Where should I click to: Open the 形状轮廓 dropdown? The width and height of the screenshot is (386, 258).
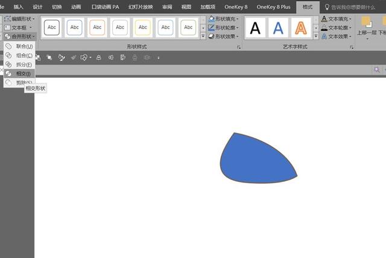[x=224, y=28]
